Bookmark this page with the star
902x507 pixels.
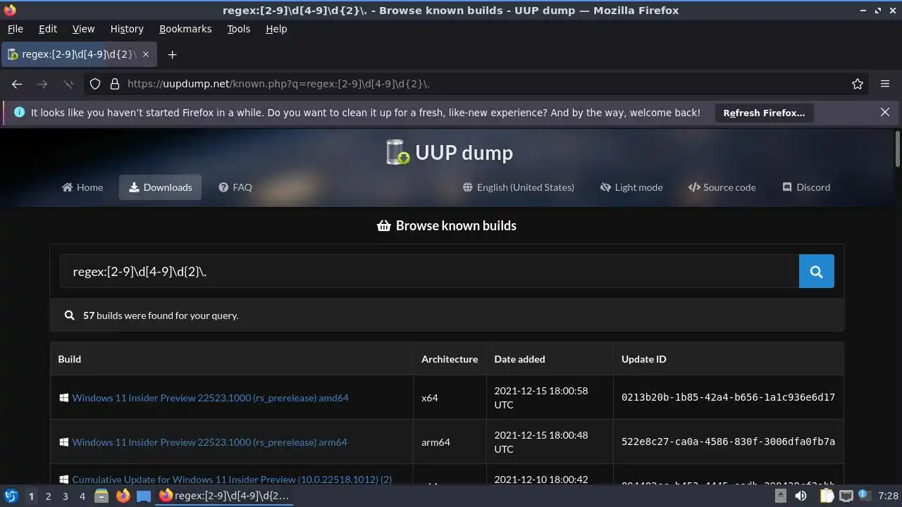pos(858,84)
